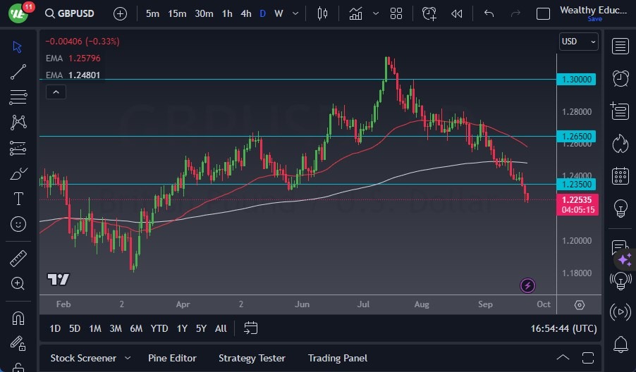Image resolution: width=636 pixels, height=372 pixels.
Task: Select the daily D timeframe
Action: pos(263,13)
